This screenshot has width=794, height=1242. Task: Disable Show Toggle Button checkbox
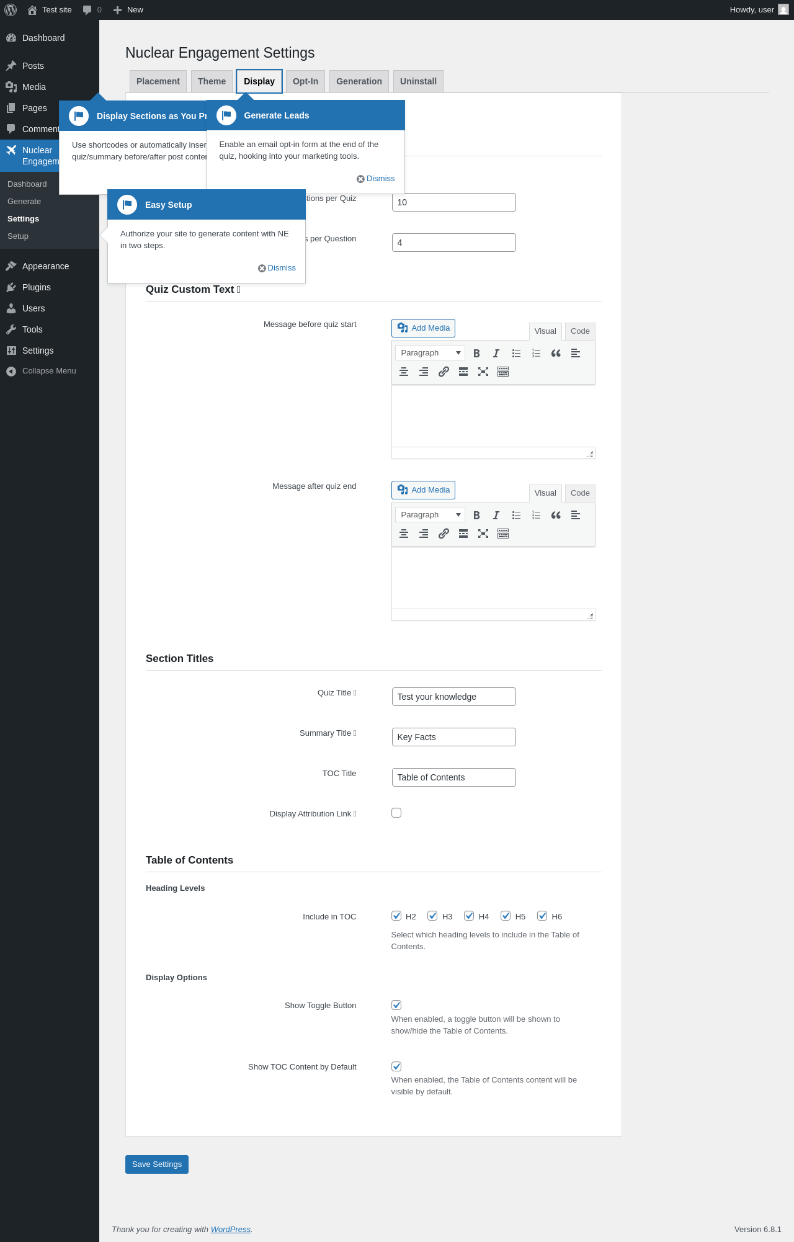click(396, 1005)
